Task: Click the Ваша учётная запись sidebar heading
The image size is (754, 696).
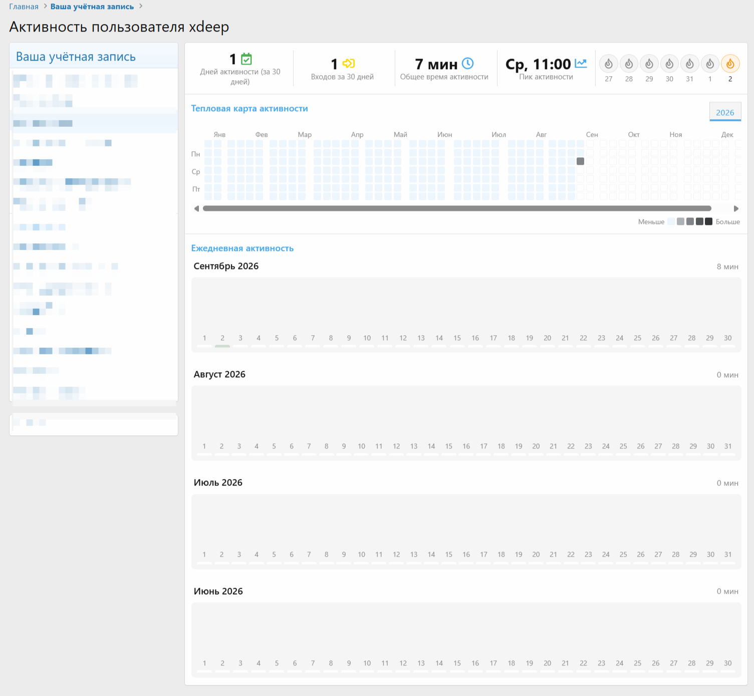Action: point(76,57)
